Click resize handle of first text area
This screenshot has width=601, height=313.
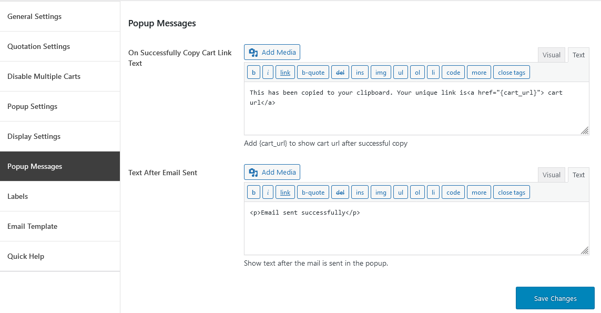point(585,130)
